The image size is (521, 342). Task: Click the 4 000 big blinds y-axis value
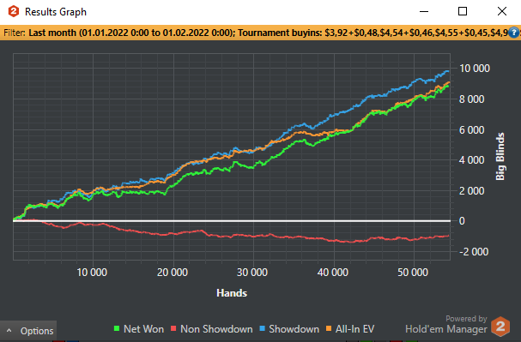point(472,160)
